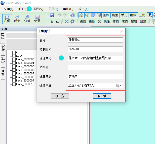Check the Face_2000007 item

tap(14, 73)
